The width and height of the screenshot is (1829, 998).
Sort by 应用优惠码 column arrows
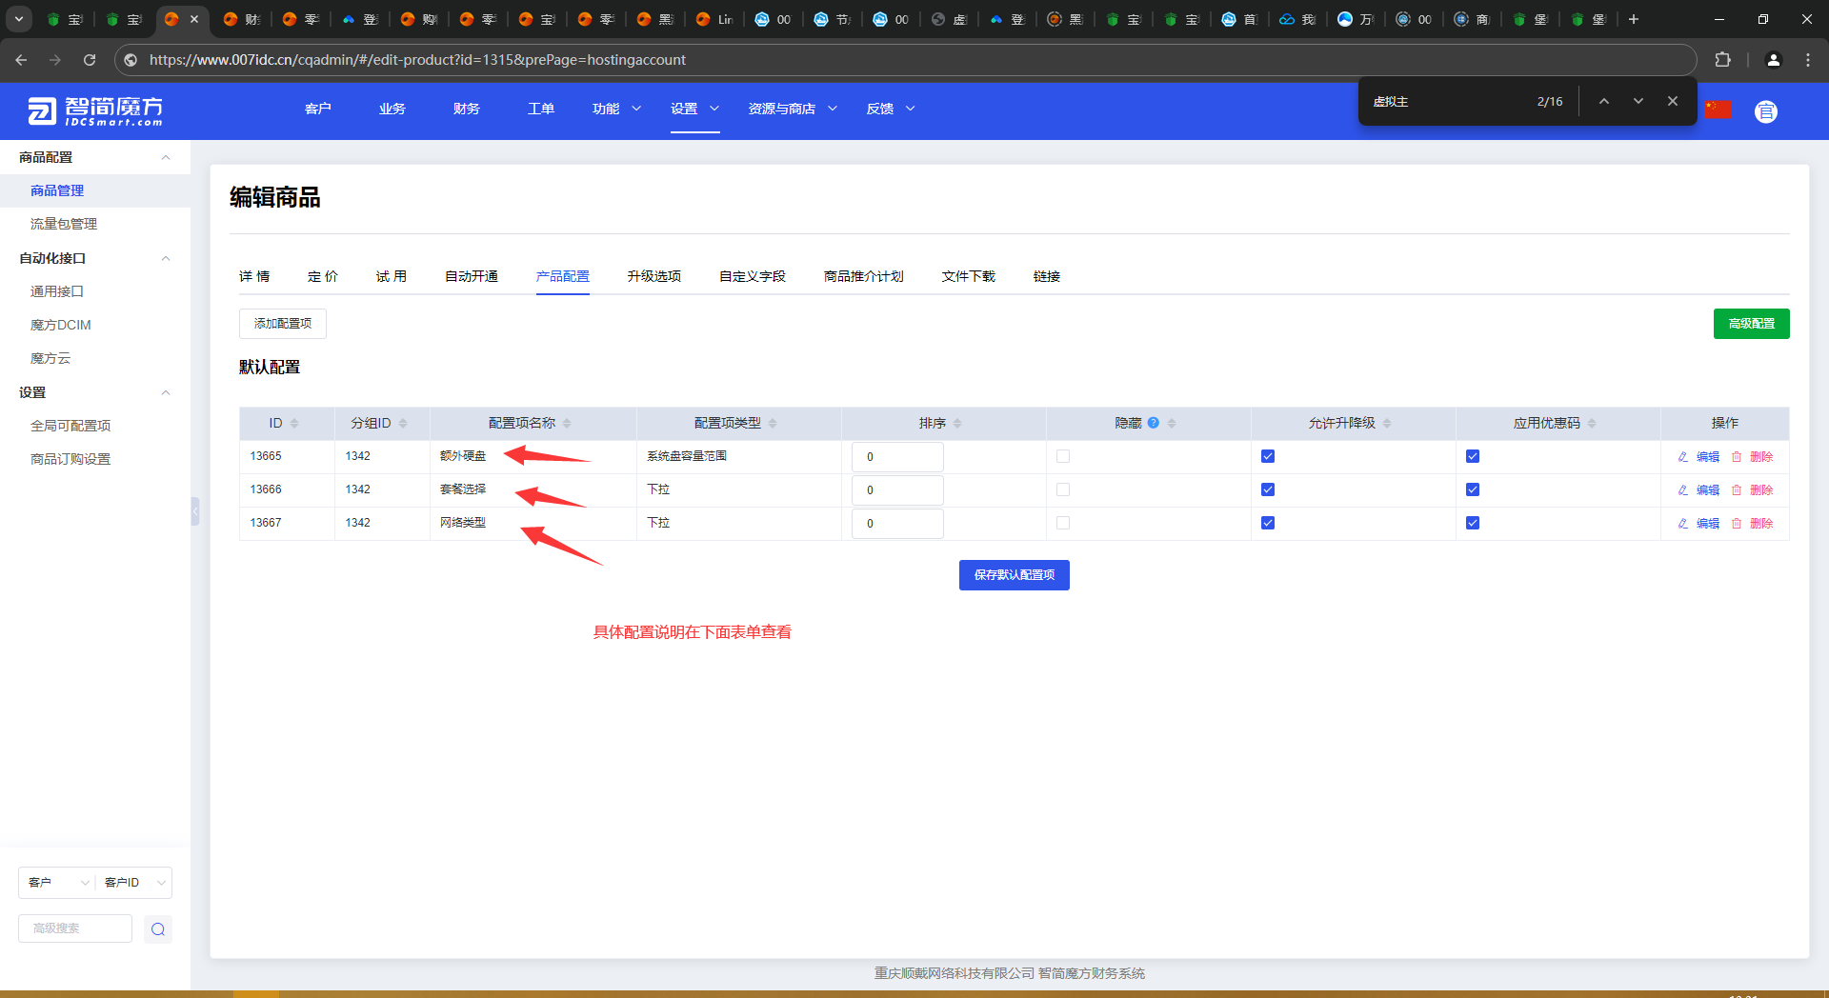pos(1592,423)
